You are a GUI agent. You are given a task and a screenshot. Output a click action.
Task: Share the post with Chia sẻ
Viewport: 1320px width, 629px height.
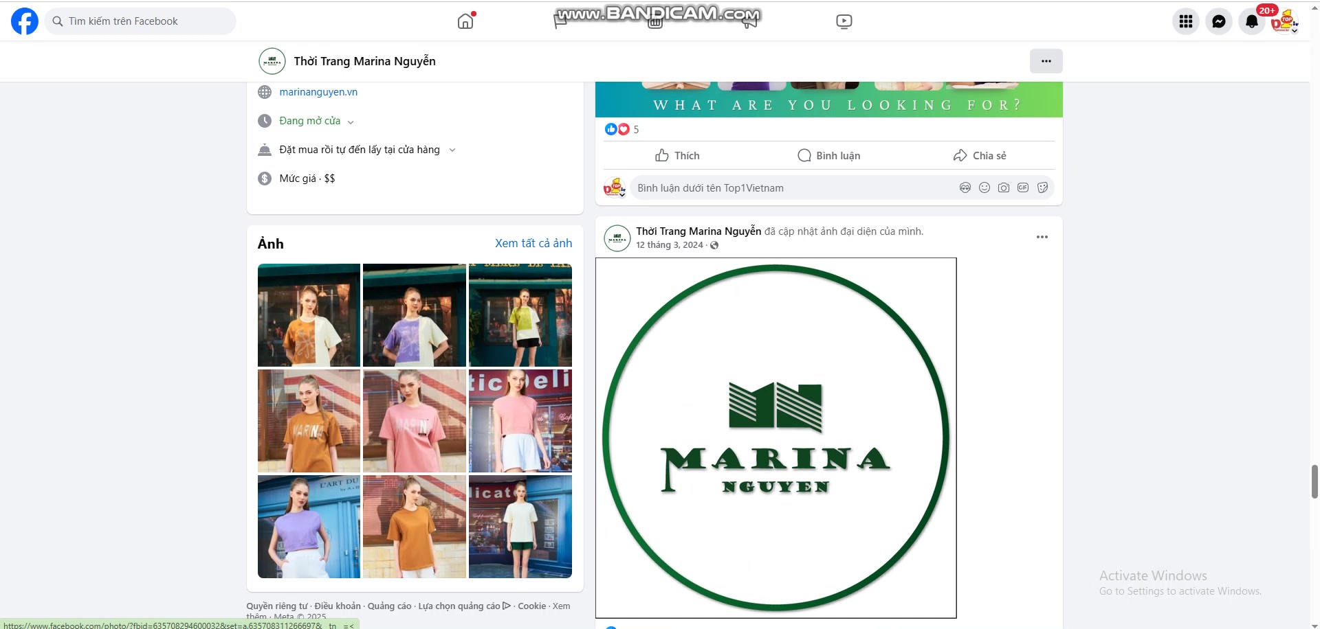coord(980,156)
